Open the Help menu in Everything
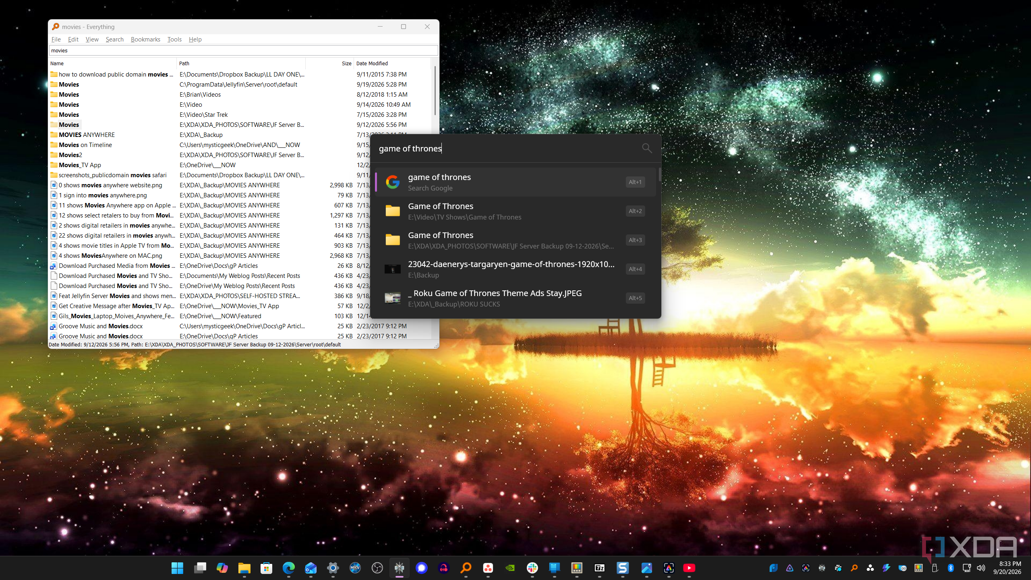This screenshot has height=580, width=1031. [x=195, y=39]
